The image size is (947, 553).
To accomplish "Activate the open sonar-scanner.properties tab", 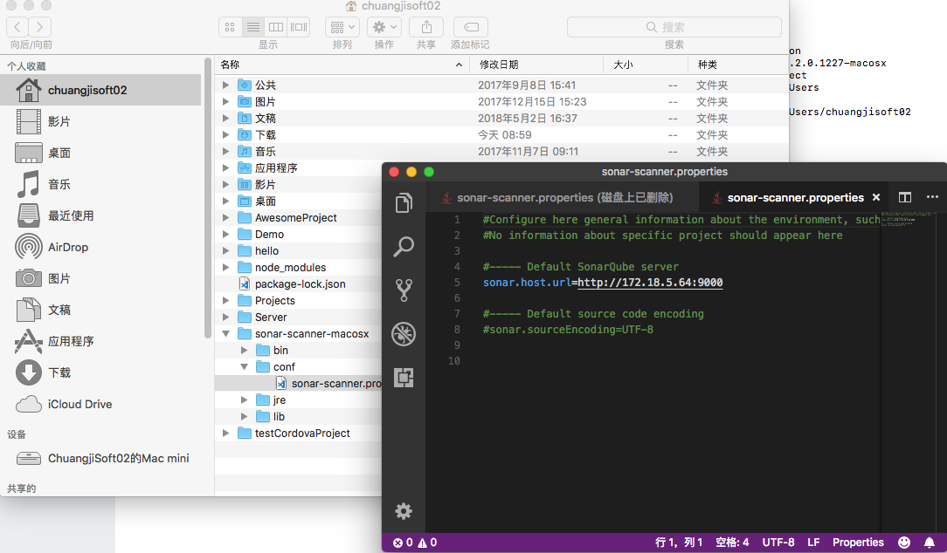I will (795, 197).
